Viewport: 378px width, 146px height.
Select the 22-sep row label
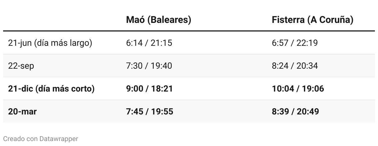21,66
